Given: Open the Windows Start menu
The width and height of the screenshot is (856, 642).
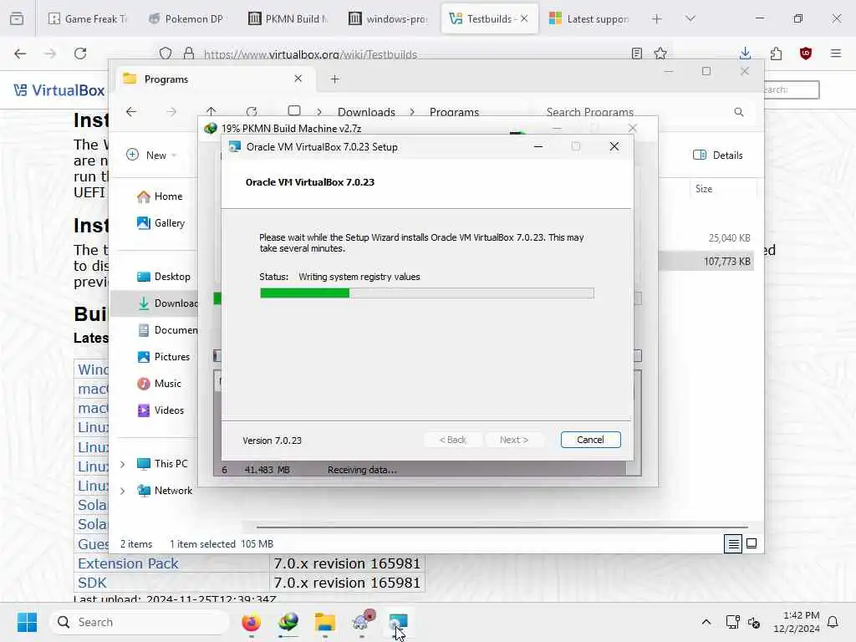Looking at the screenshot, I should 27,622.
